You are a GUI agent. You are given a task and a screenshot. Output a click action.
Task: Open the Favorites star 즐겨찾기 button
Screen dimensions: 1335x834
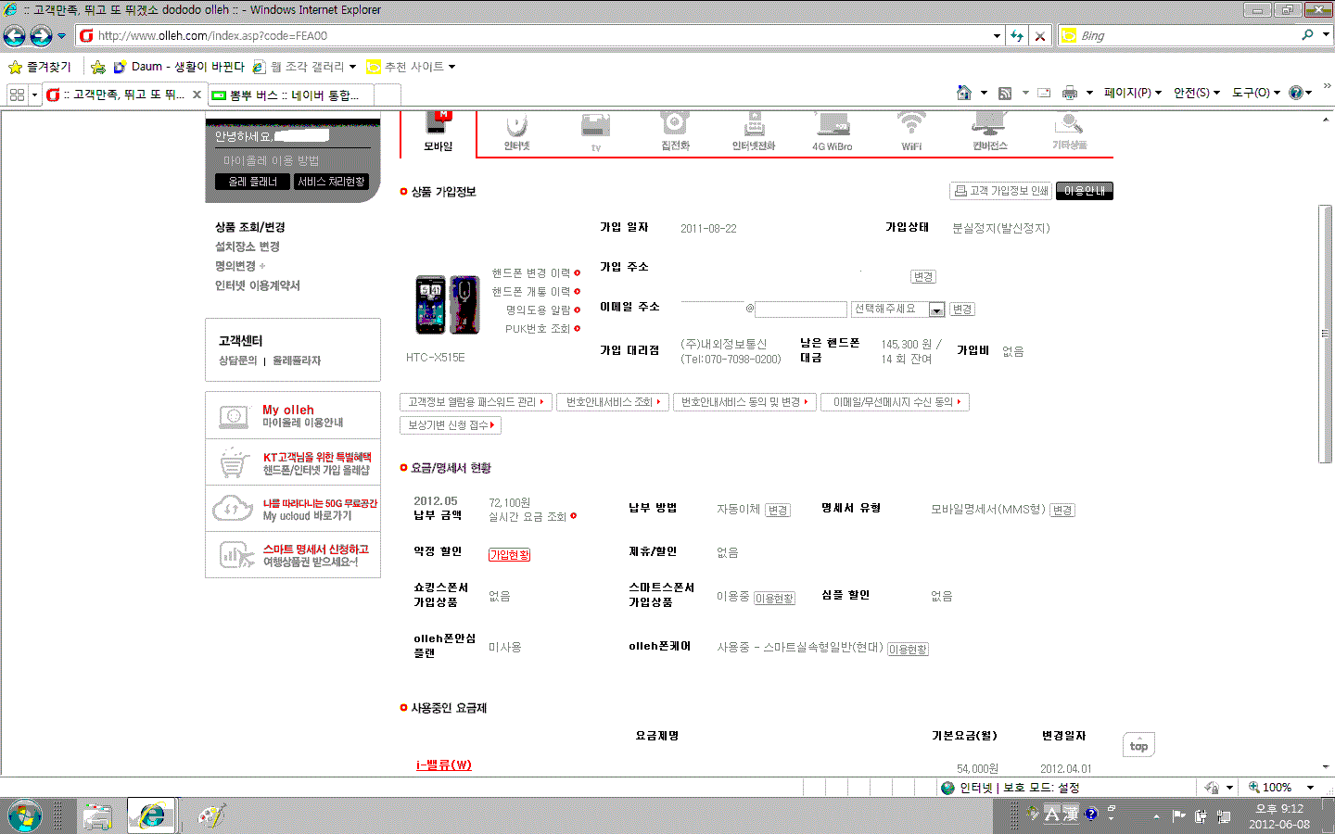pyautogui.click(x=40, y=67)
